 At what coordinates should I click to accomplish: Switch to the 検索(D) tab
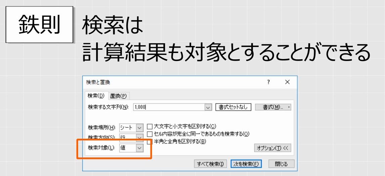click(96, 96)
